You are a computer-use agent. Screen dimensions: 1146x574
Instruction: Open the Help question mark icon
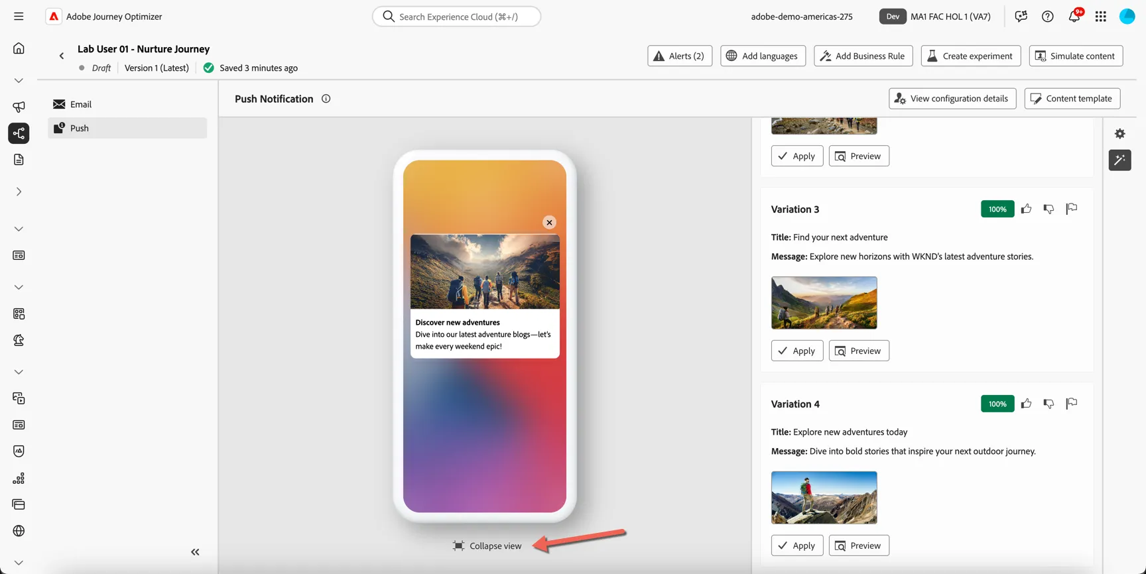(x=1048, y=17)
